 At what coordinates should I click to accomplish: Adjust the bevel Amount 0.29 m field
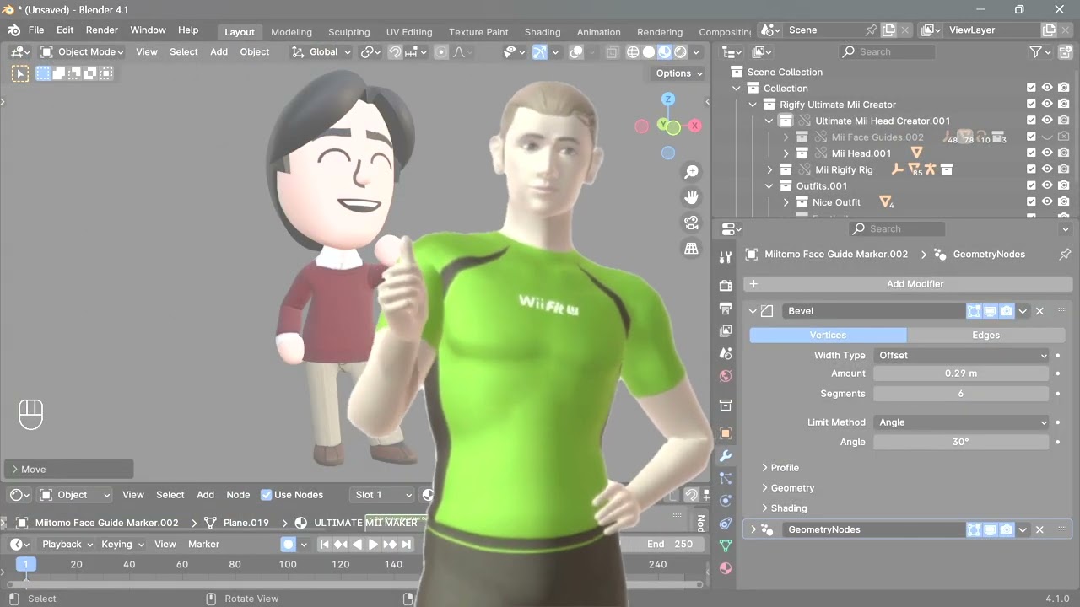pyautogui.click(x=961, y=373)
